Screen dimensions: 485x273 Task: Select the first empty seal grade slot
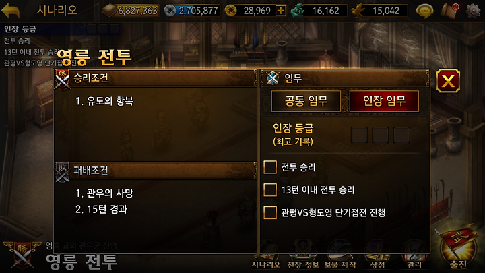click(359, 135)
